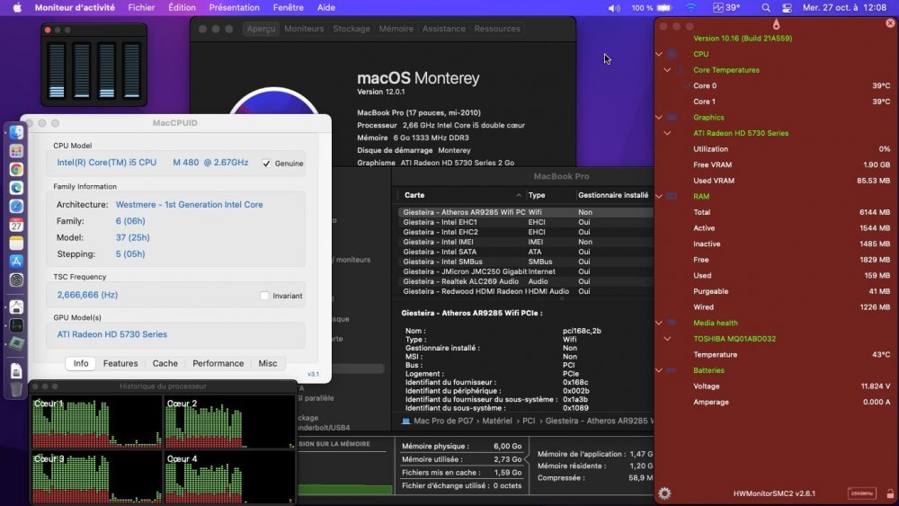899x506 pixels.
Task: Open Safari from the Dock
Action: tap(16, 207)
